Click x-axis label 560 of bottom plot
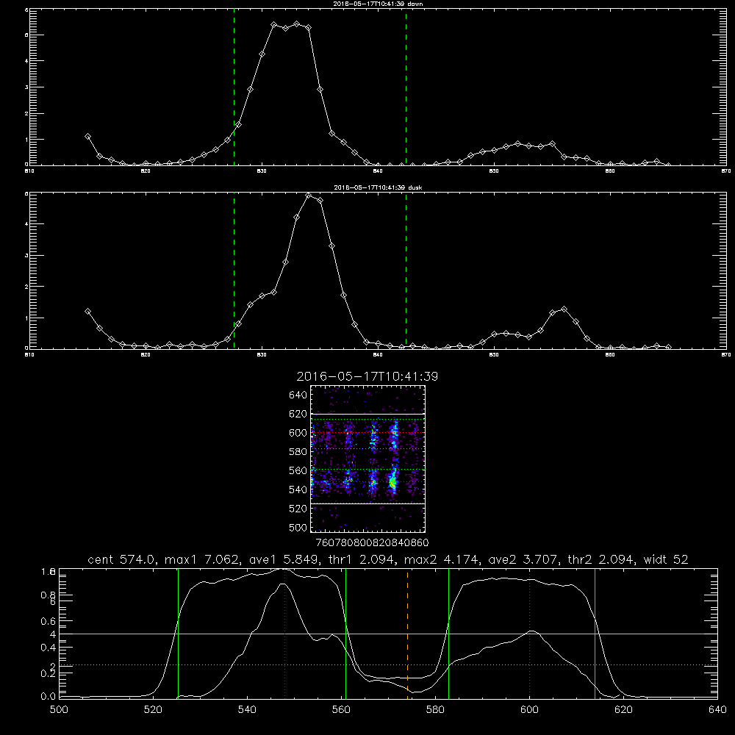Image resolution: width=735 pixels, height=735 pixels. click(x=341, y=710)
